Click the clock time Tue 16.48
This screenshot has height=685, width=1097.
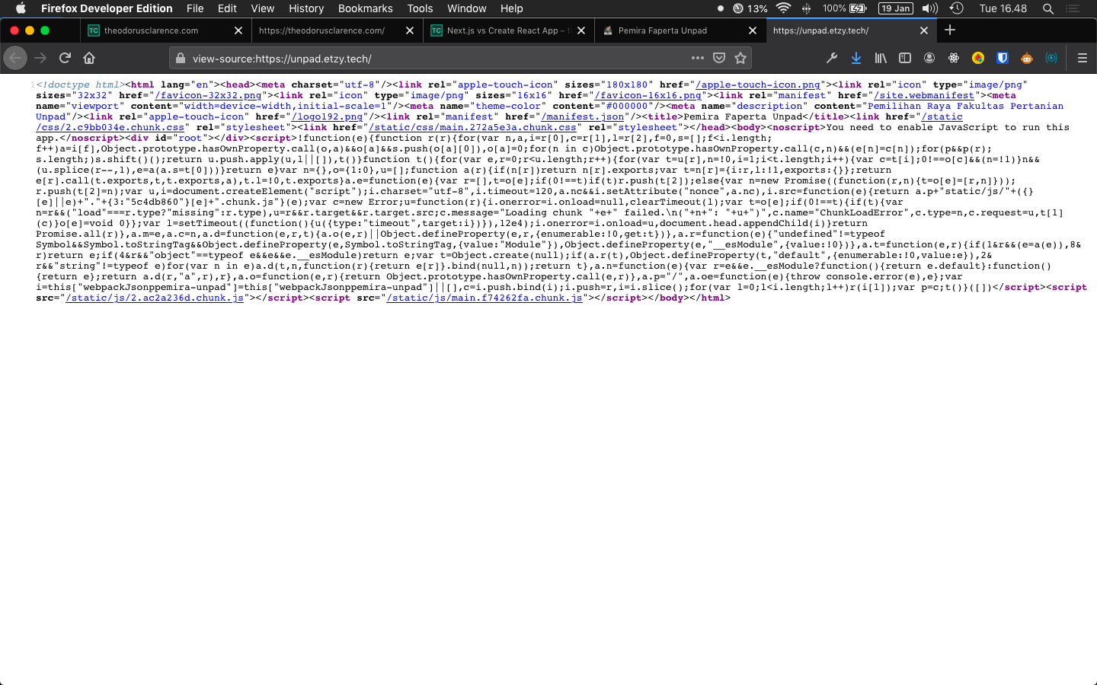click(1003, 8)
